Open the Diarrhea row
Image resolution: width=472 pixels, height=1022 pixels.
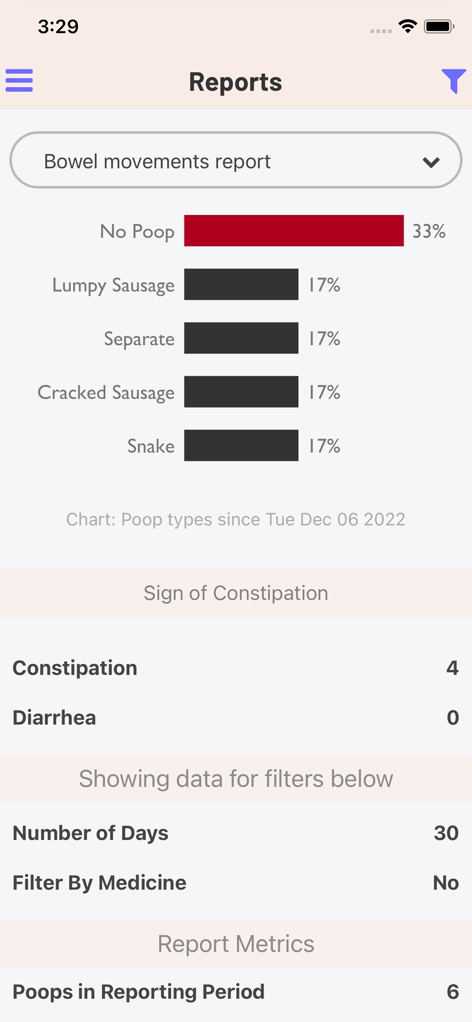(236, 717)
